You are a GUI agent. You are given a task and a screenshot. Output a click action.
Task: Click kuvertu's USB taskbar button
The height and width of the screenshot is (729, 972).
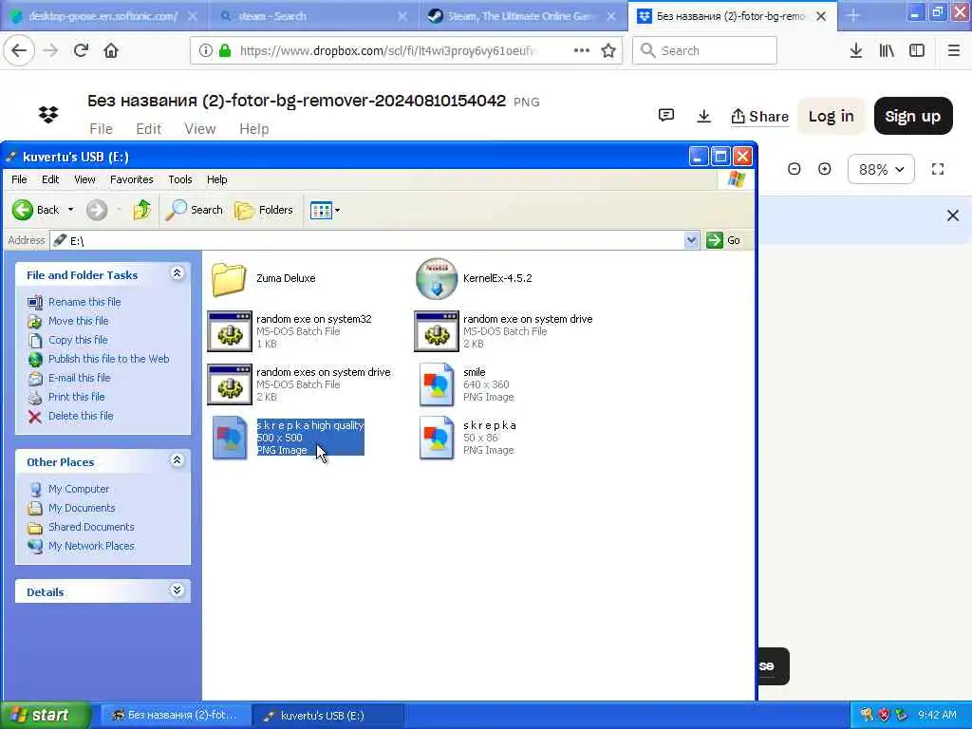click(x=328, y=716)
